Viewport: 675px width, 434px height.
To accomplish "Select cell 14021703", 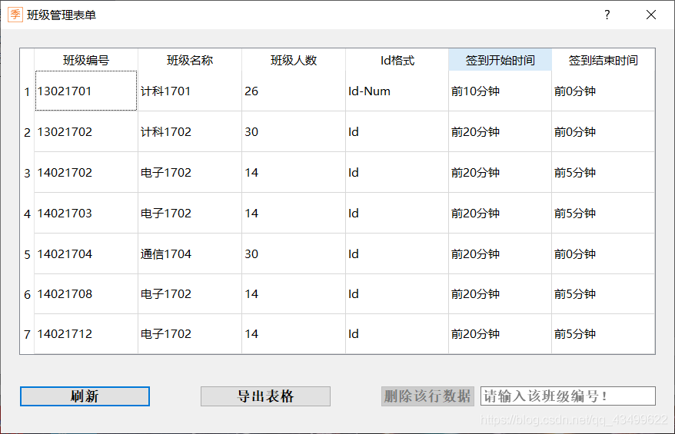I will coord(86,214).
